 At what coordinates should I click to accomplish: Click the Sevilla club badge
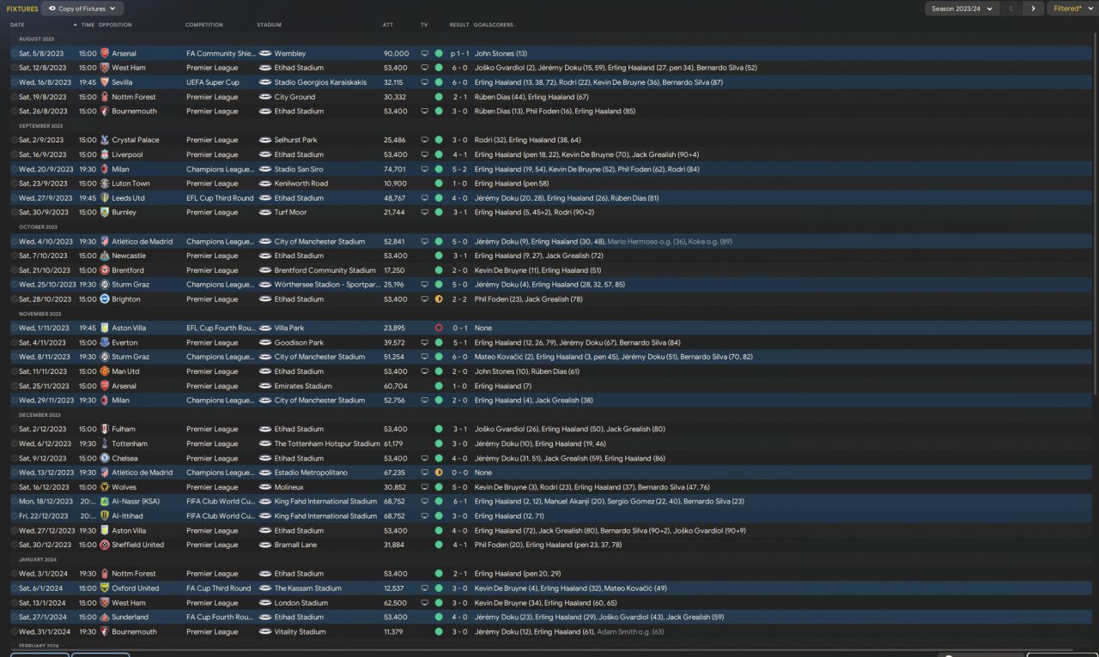click(x=105, y=82)
